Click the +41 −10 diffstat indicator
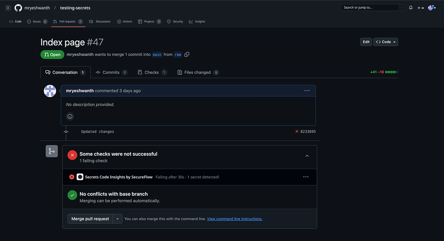Image resolution: width=444 pixels, height=241 pixels. click(x=384, y=72)
